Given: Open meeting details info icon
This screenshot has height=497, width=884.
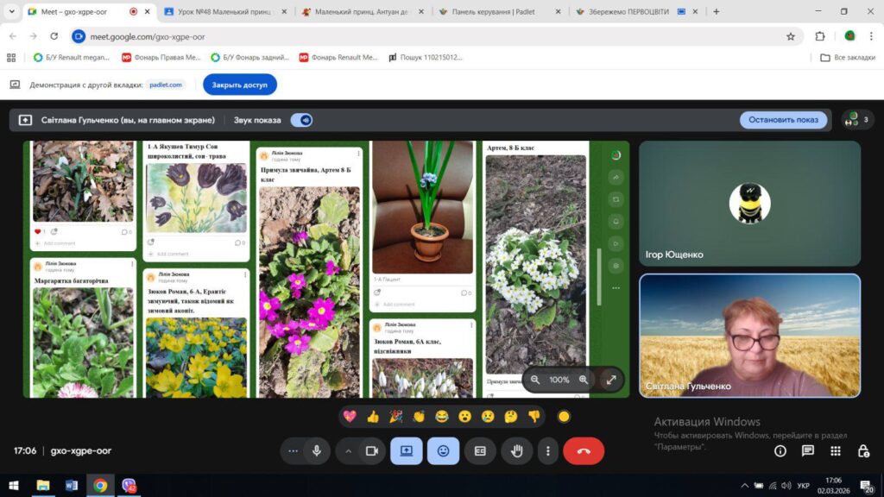Looking at the screenshot, I should pyautogui.click(x=780, y=450).
